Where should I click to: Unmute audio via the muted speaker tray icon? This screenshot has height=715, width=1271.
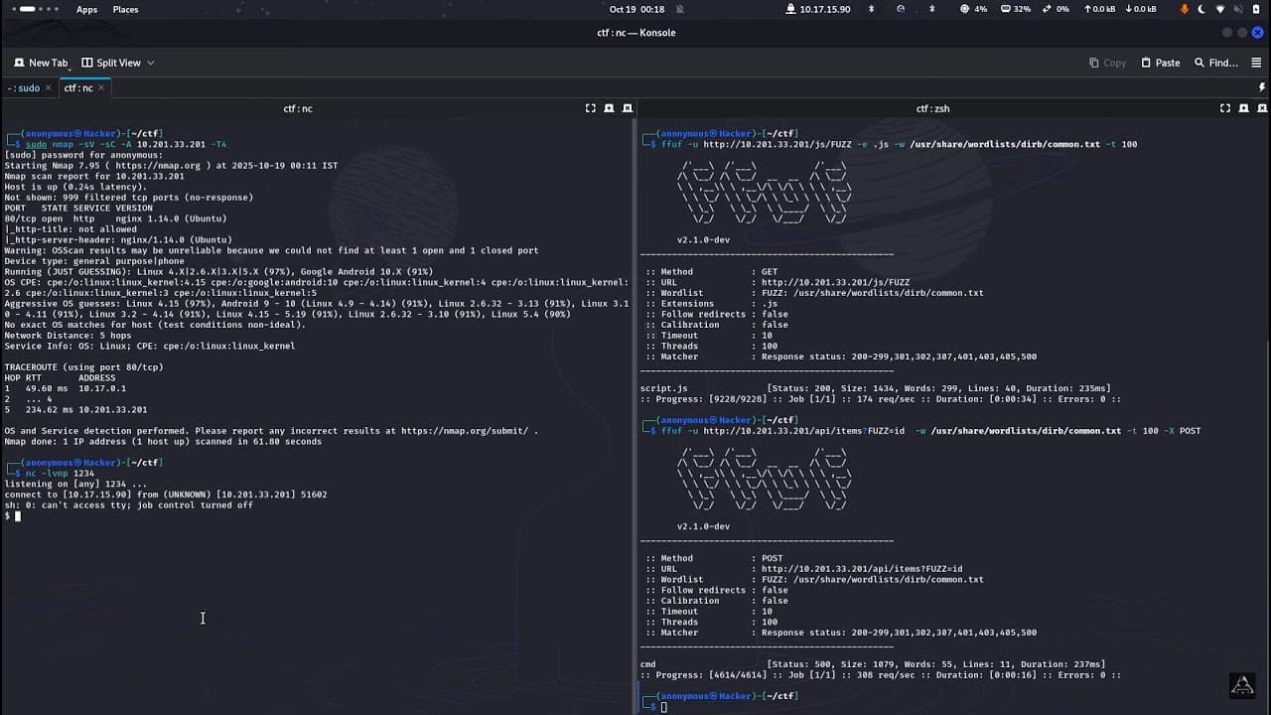(1238, 9)
